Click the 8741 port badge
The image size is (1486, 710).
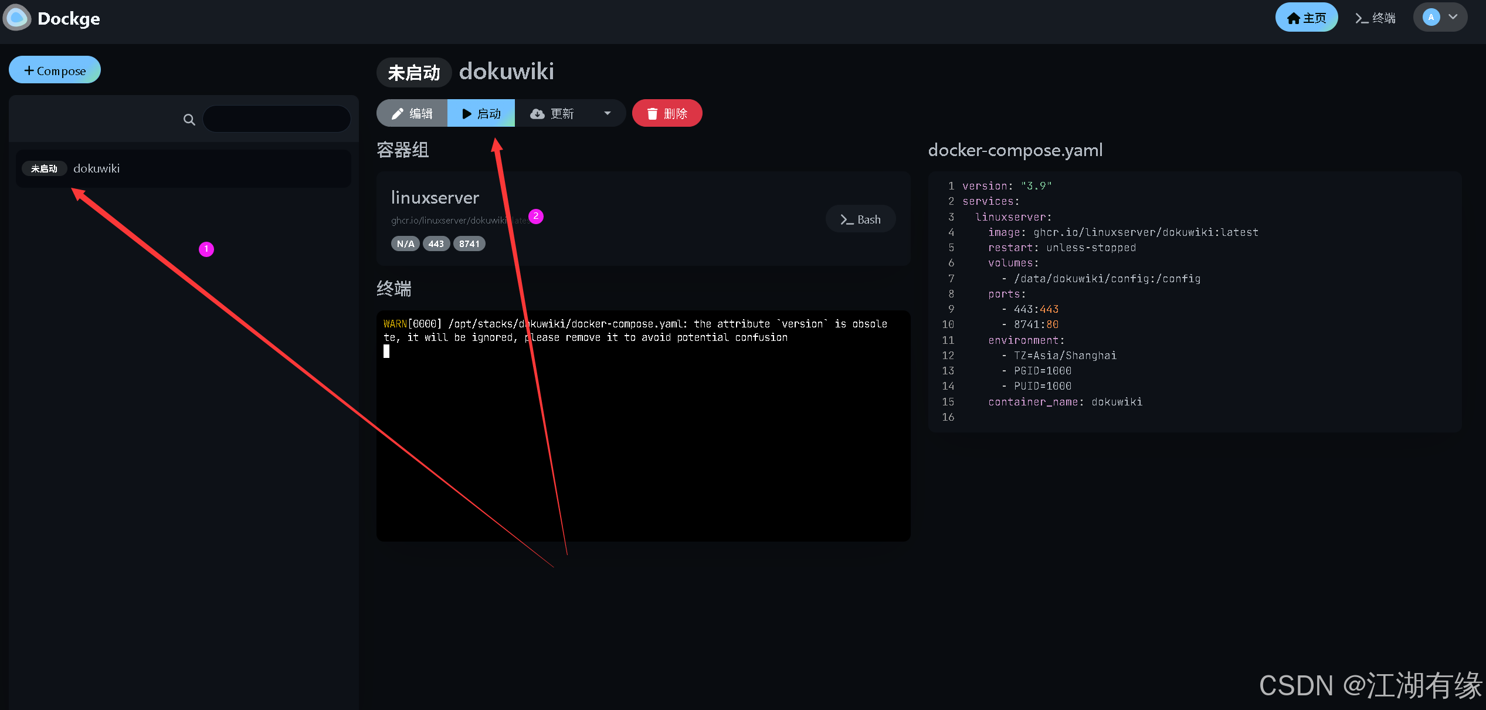[469, 244]
